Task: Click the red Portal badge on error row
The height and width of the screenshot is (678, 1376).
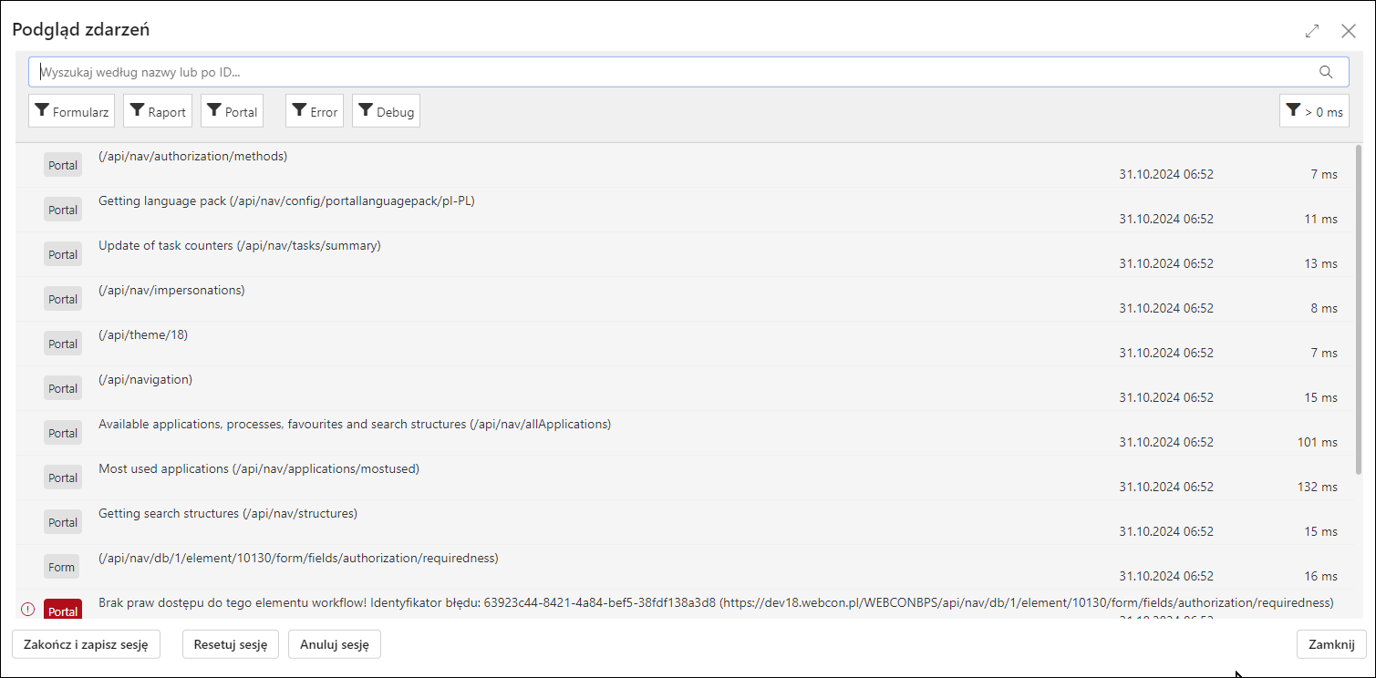Action: (x=63, y=611)
